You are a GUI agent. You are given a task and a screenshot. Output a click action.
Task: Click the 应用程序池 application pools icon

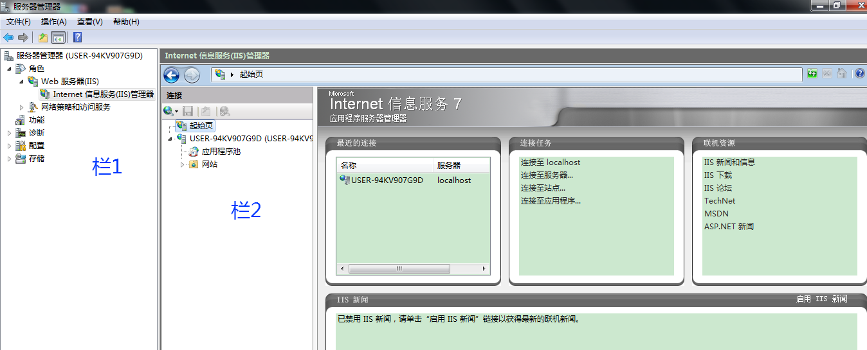click(194, 152)
